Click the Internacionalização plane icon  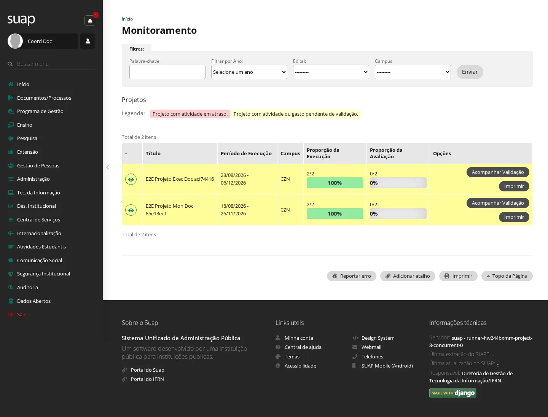click(11, 233)
